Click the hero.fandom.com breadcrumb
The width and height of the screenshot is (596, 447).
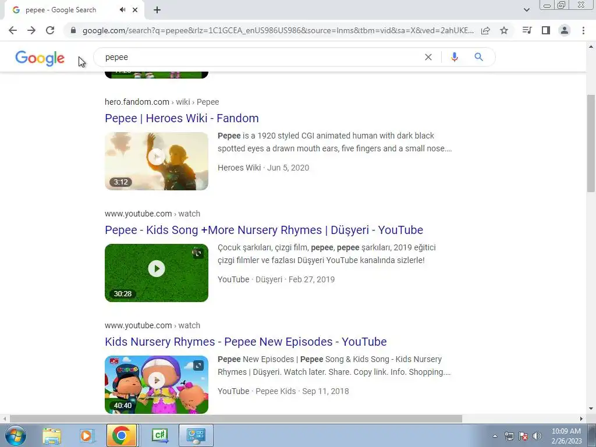point(162,102)
